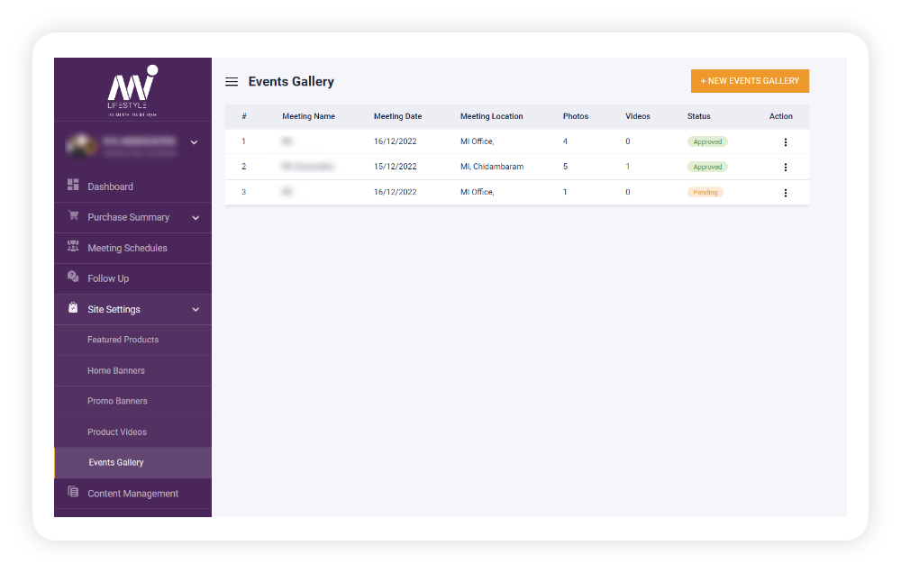The width and height of the screenshot is (901, 573).
Task: Click the Meeting Schedules icon
Action: pyautogui.click(x=73, y=247)
